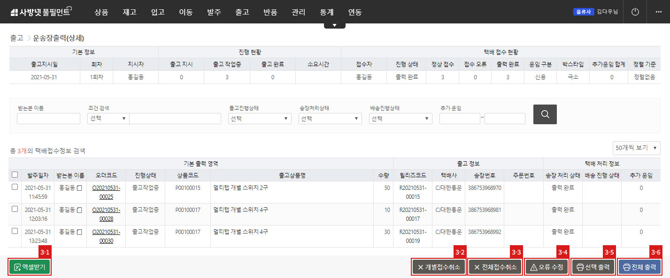The width and height of the screenshot is (670, 278).
Task: Click copy icon beside first 홍길동 recipient
Action: [79, 188]
